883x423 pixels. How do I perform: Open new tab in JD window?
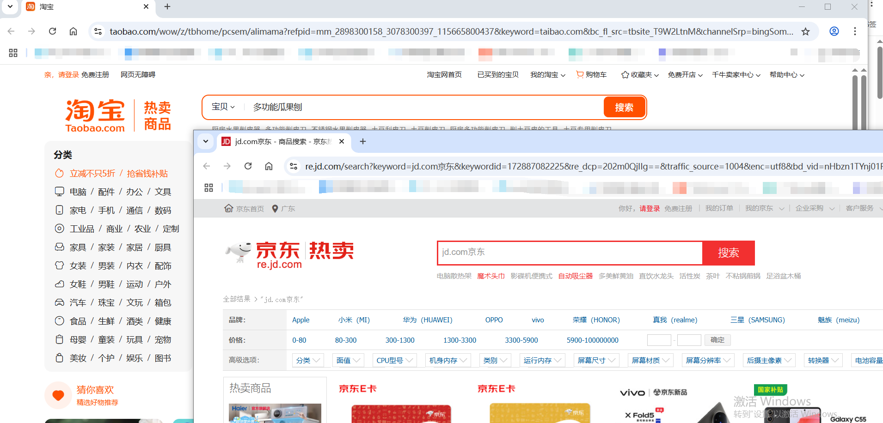point(363,141)
